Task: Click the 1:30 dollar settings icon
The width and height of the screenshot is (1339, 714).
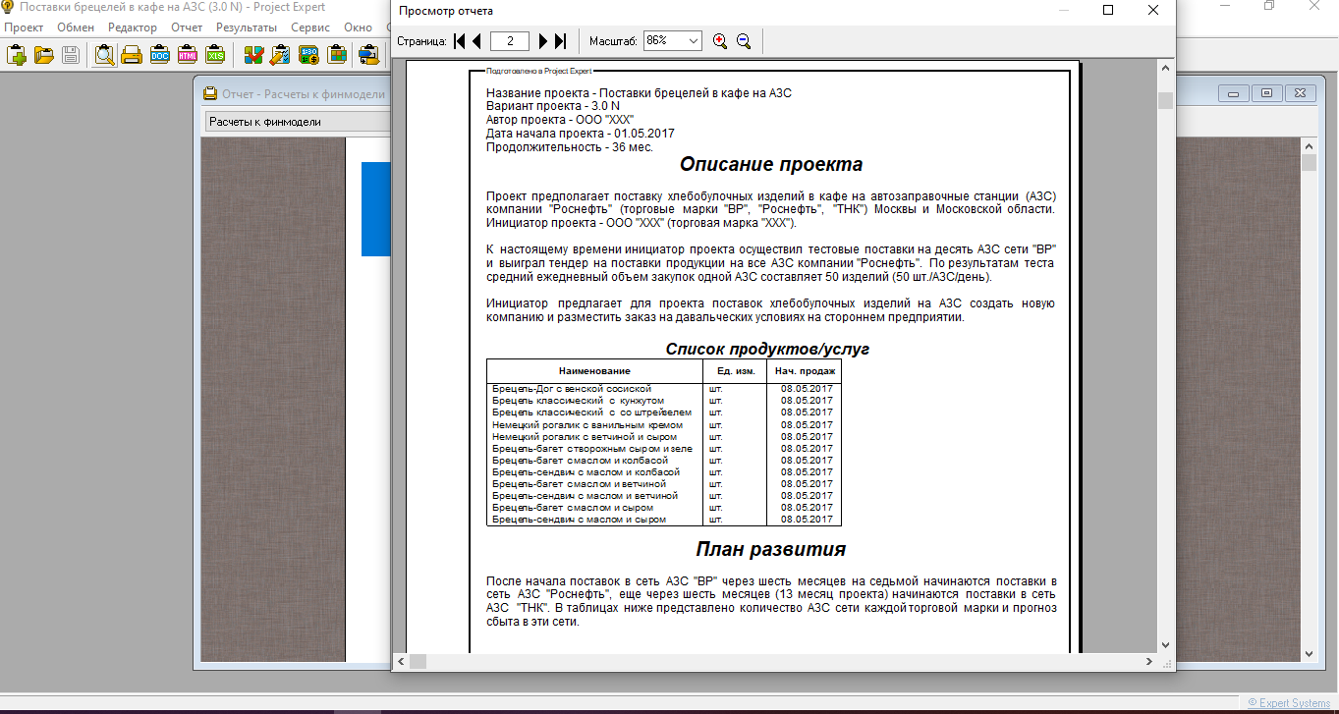Action: point(308,55)
